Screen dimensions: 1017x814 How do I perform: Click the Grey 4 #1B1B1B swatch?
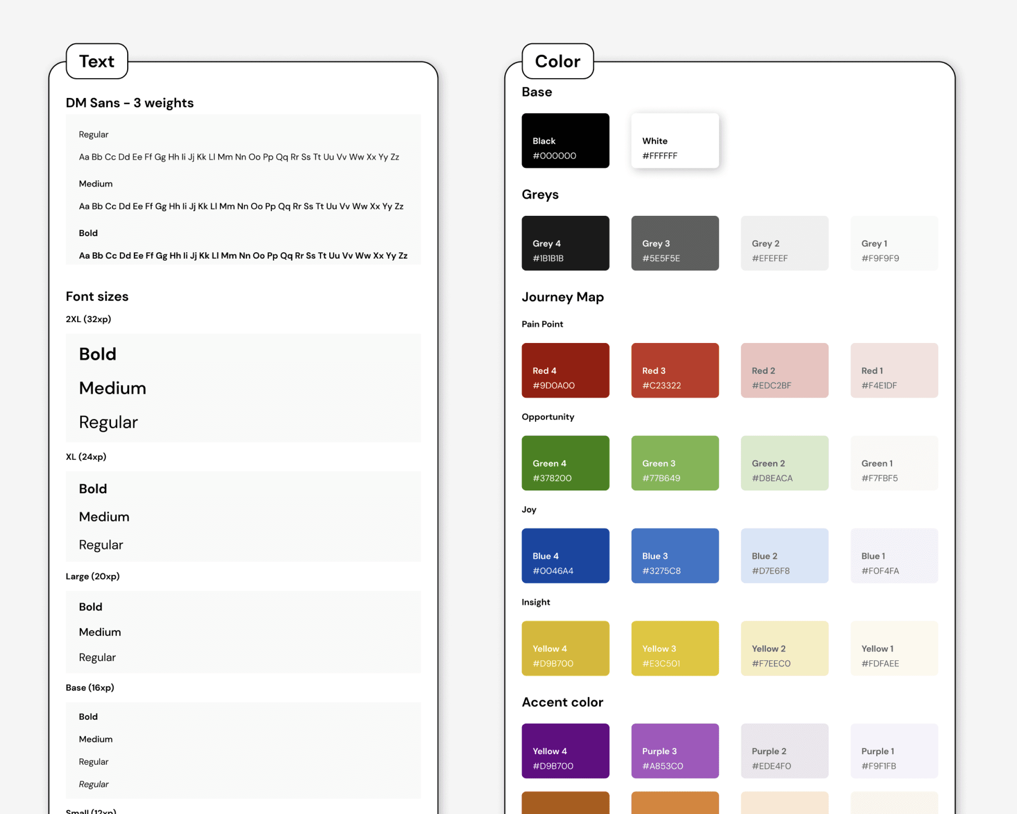565,243
